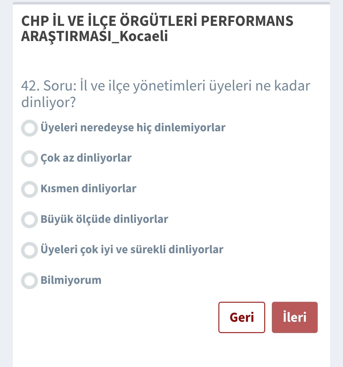343x367 pixels.
Task: Go back with the Geri button
Action: [x=242, y=317]
